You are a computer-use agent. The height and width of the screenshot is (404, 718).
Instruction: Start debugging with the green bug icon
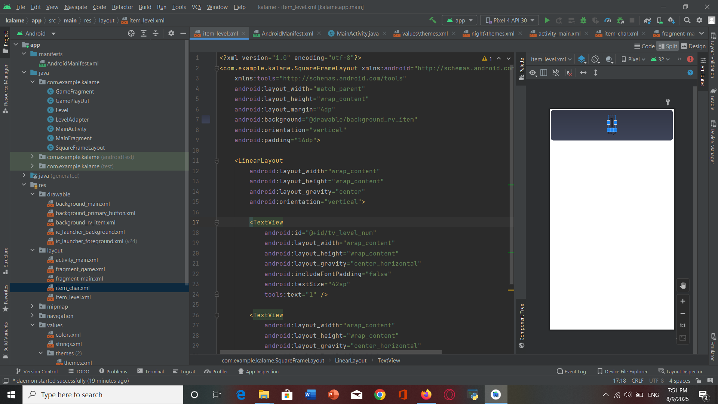[x=583, y=20]
